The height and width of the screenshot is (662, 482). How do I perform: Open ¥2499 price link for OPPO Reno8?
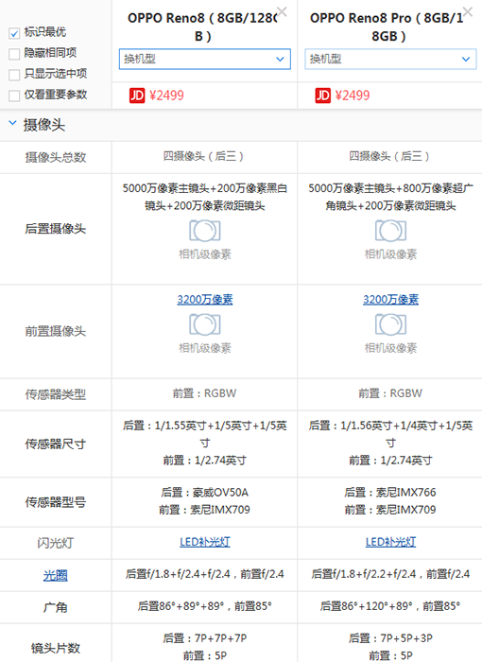pyautogui.click(x=166, y=96)
